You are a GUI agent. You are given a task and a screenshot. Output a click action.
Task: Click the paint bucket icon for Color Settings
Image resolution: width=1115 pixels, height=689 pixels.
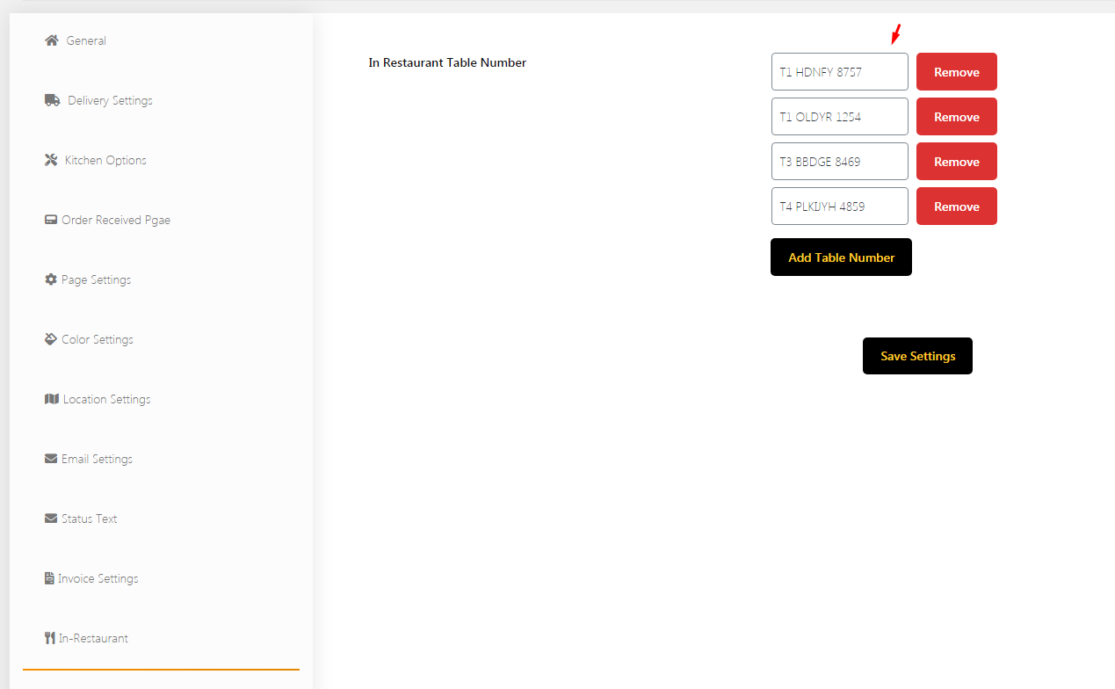51,339
